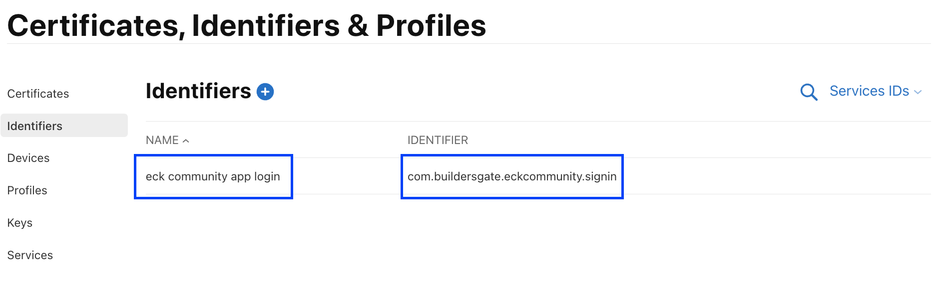Image resolution: width=939 pixels, height=297 pixels.
Task: Go to Certificates in the sidebar
Action: pos(38,94)
